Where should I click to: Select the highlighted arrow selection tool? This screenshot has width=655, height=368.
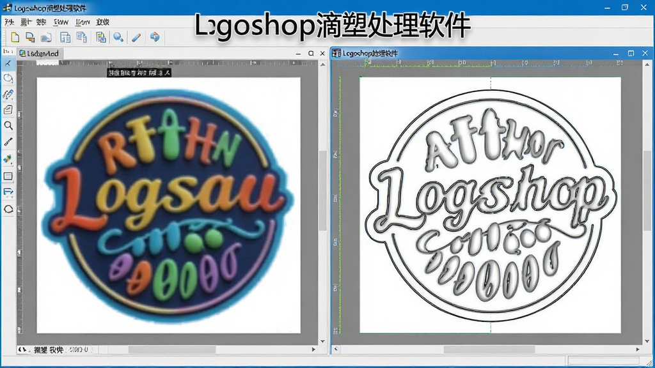(8, 63)
